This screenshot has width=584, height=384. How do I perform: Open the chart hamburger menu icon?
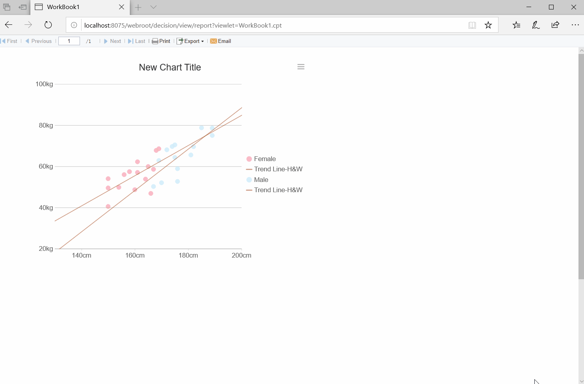click(x=301, y=67)
